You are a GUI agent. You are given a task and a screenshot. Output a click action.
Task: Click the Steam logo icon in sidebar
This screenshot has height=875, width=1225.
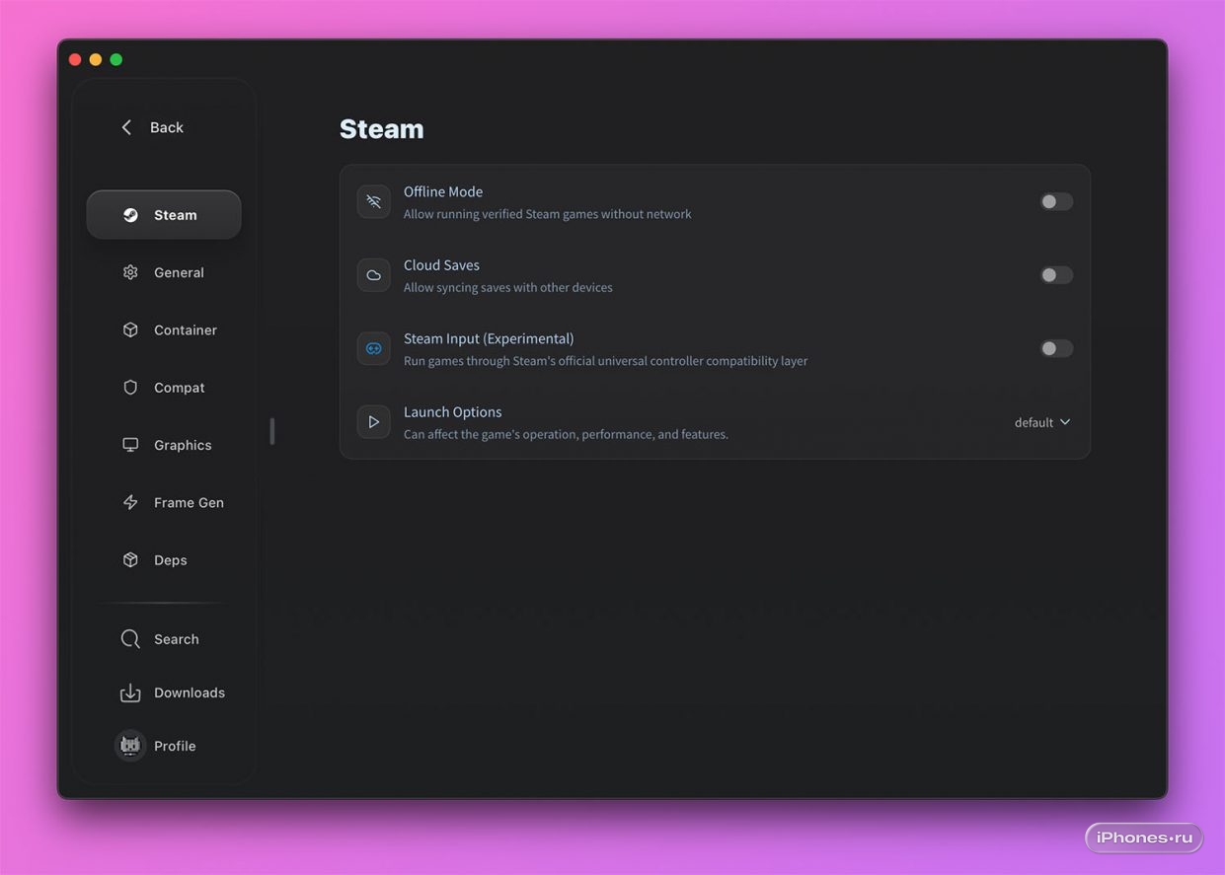pyautogui.click(x=130, y=215)
